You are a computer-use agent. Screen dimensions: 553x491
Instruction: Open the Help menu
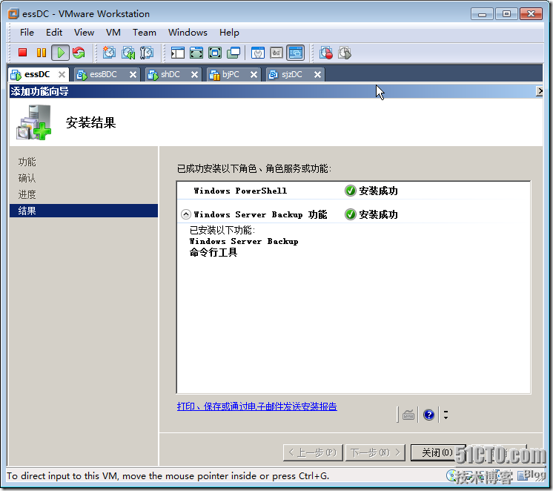[x=229, y=33]
